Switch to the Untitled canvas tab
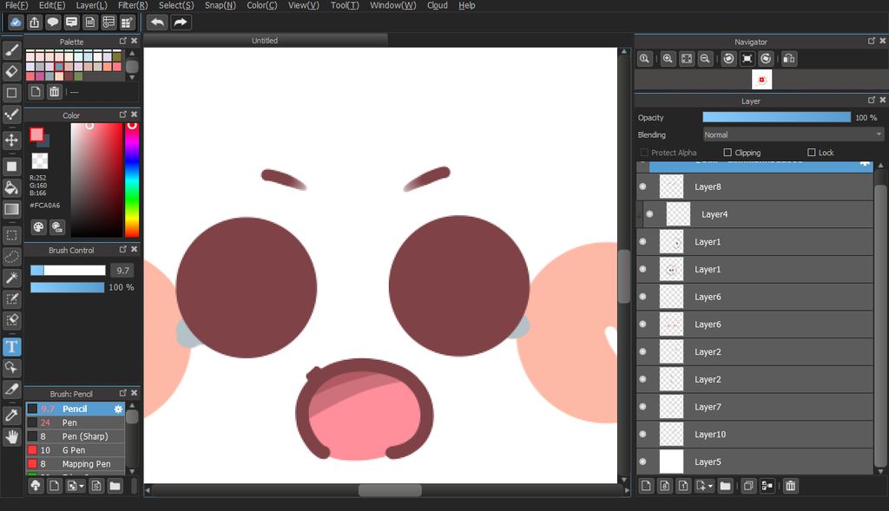 click(x=266, y=41)
